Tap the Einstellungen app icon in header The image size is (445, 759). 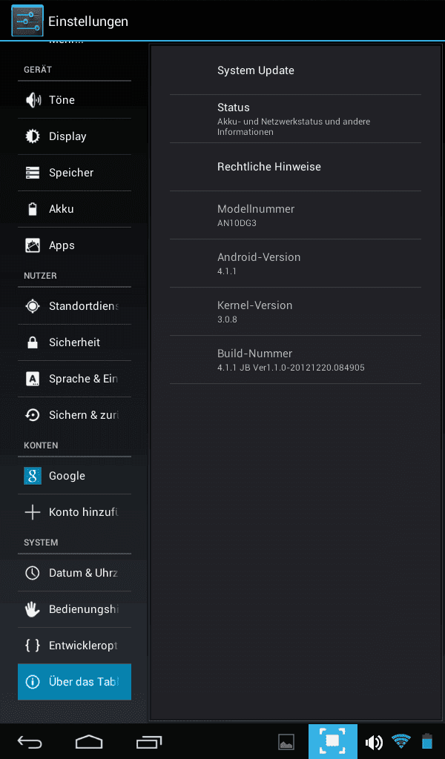click(x=27, y=21)
